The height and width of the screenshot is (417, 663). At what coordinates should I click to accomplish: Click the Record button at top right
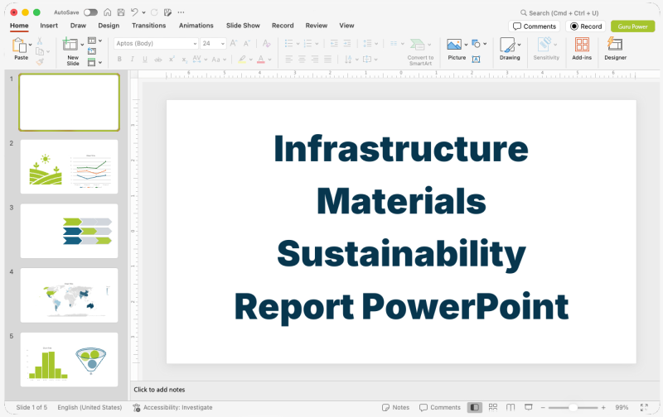click(586, 26)
